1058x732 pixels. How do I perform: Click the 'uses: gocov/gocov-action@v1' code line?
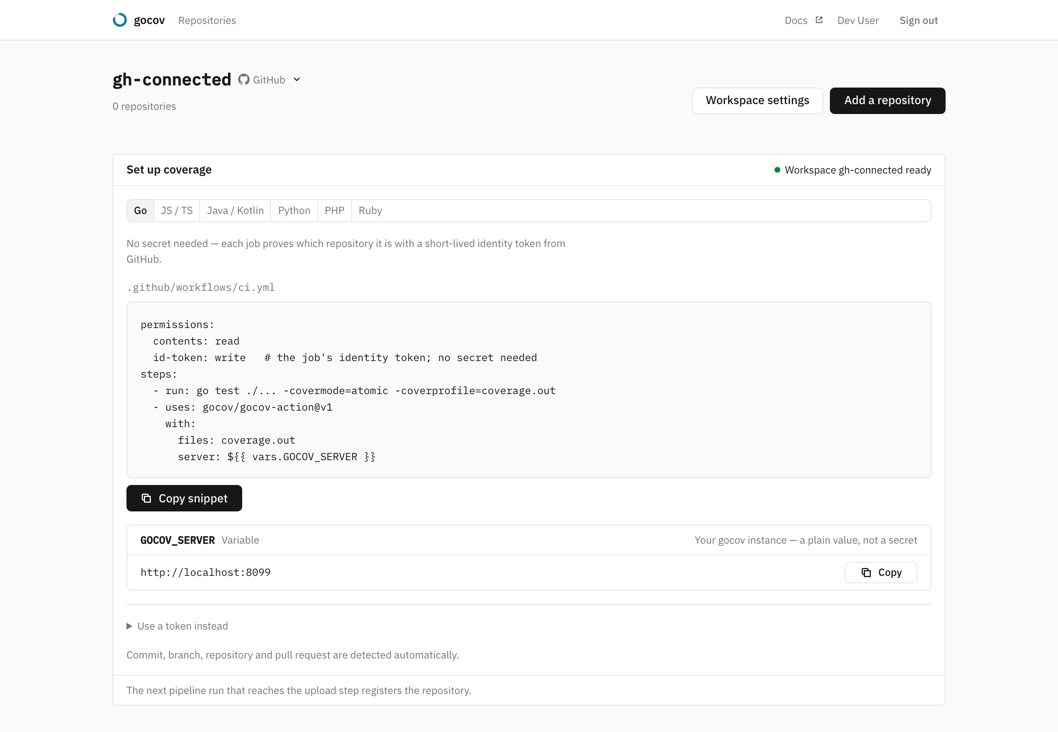tap(243, 407)
